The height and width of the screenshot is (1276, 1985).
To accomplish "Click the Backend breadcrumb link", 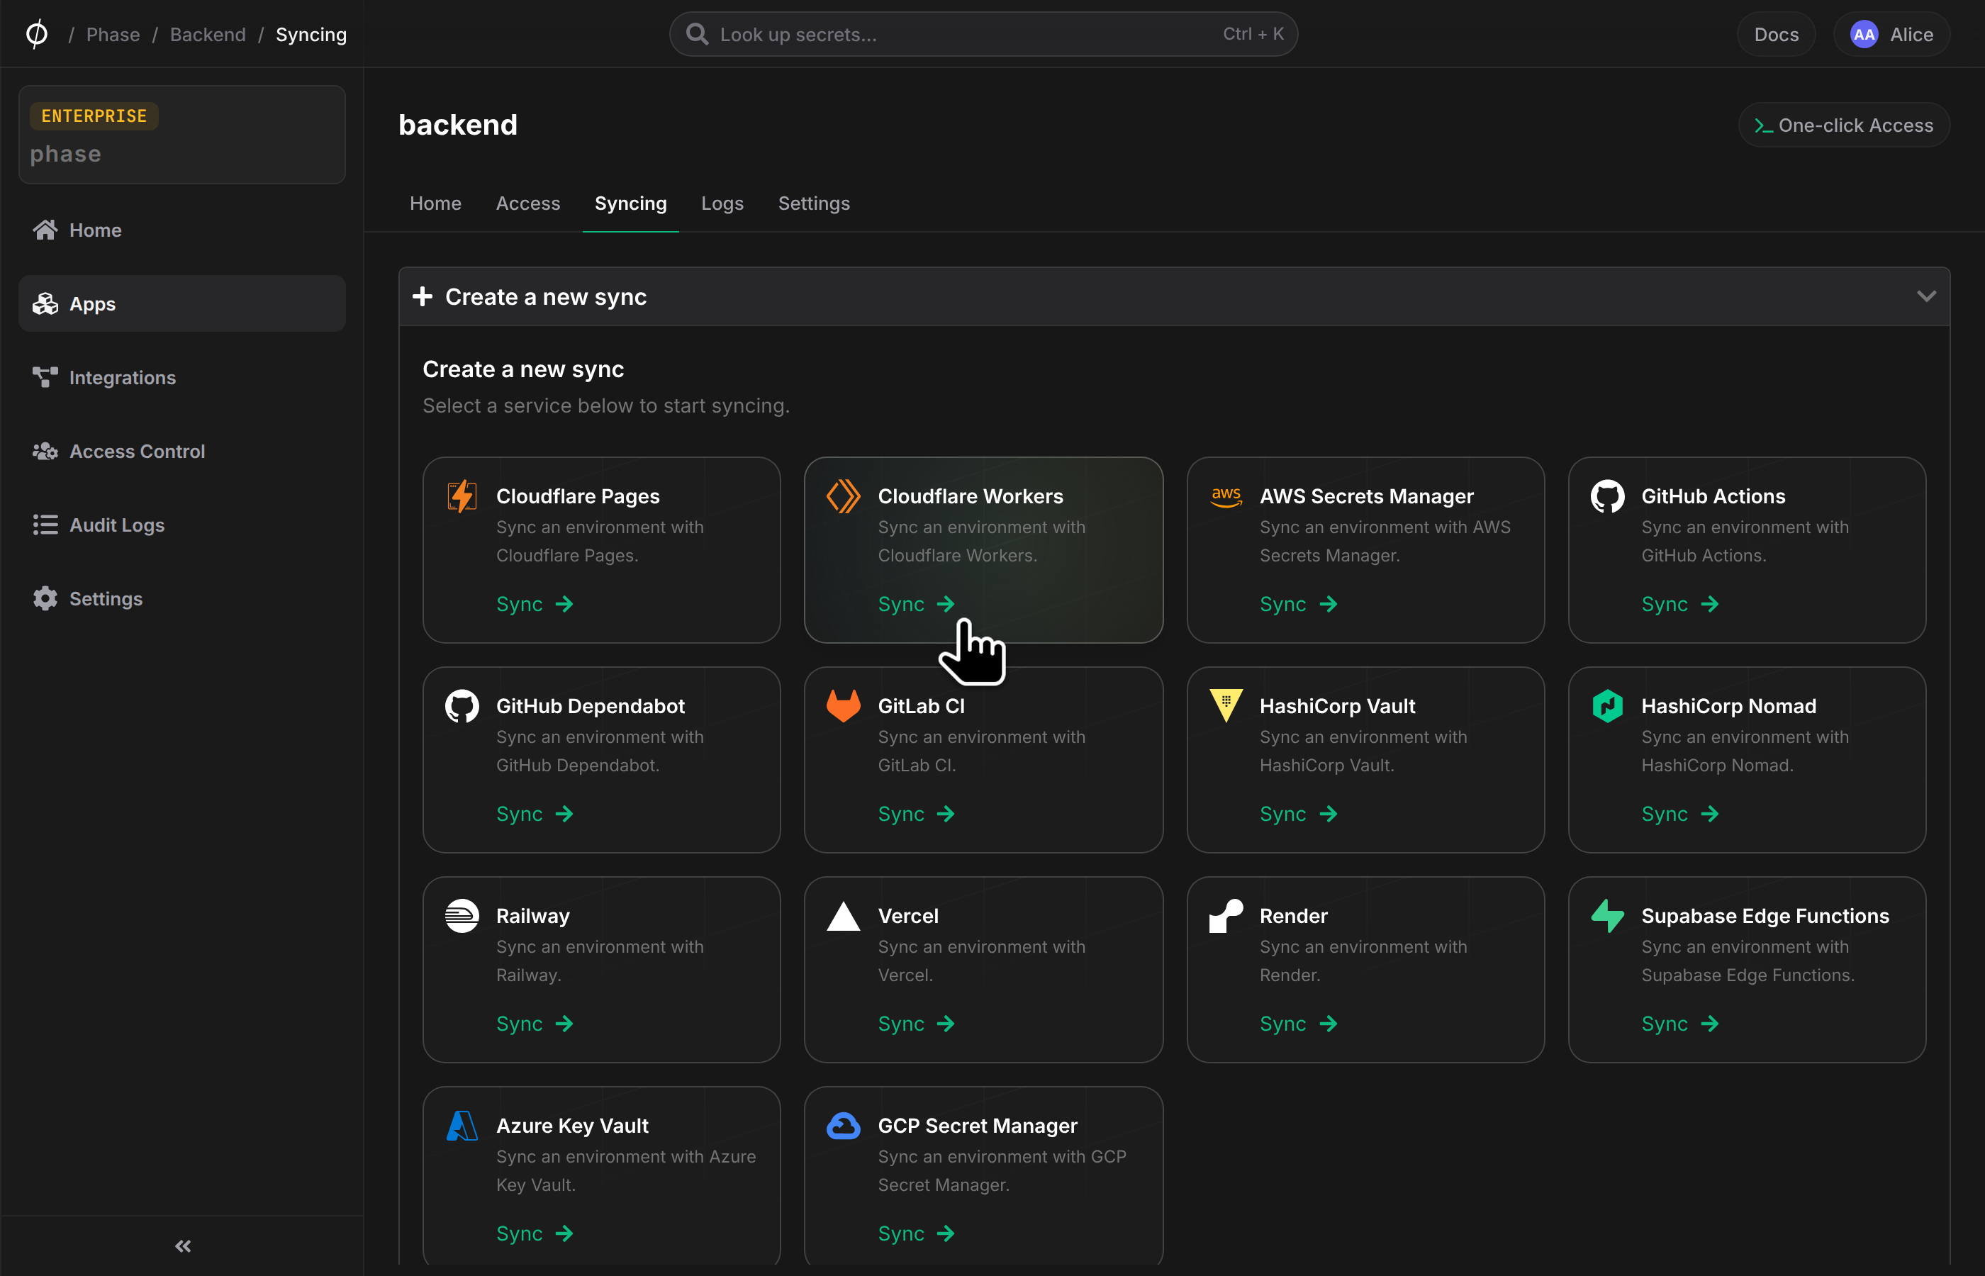I will tap(208, 34).
